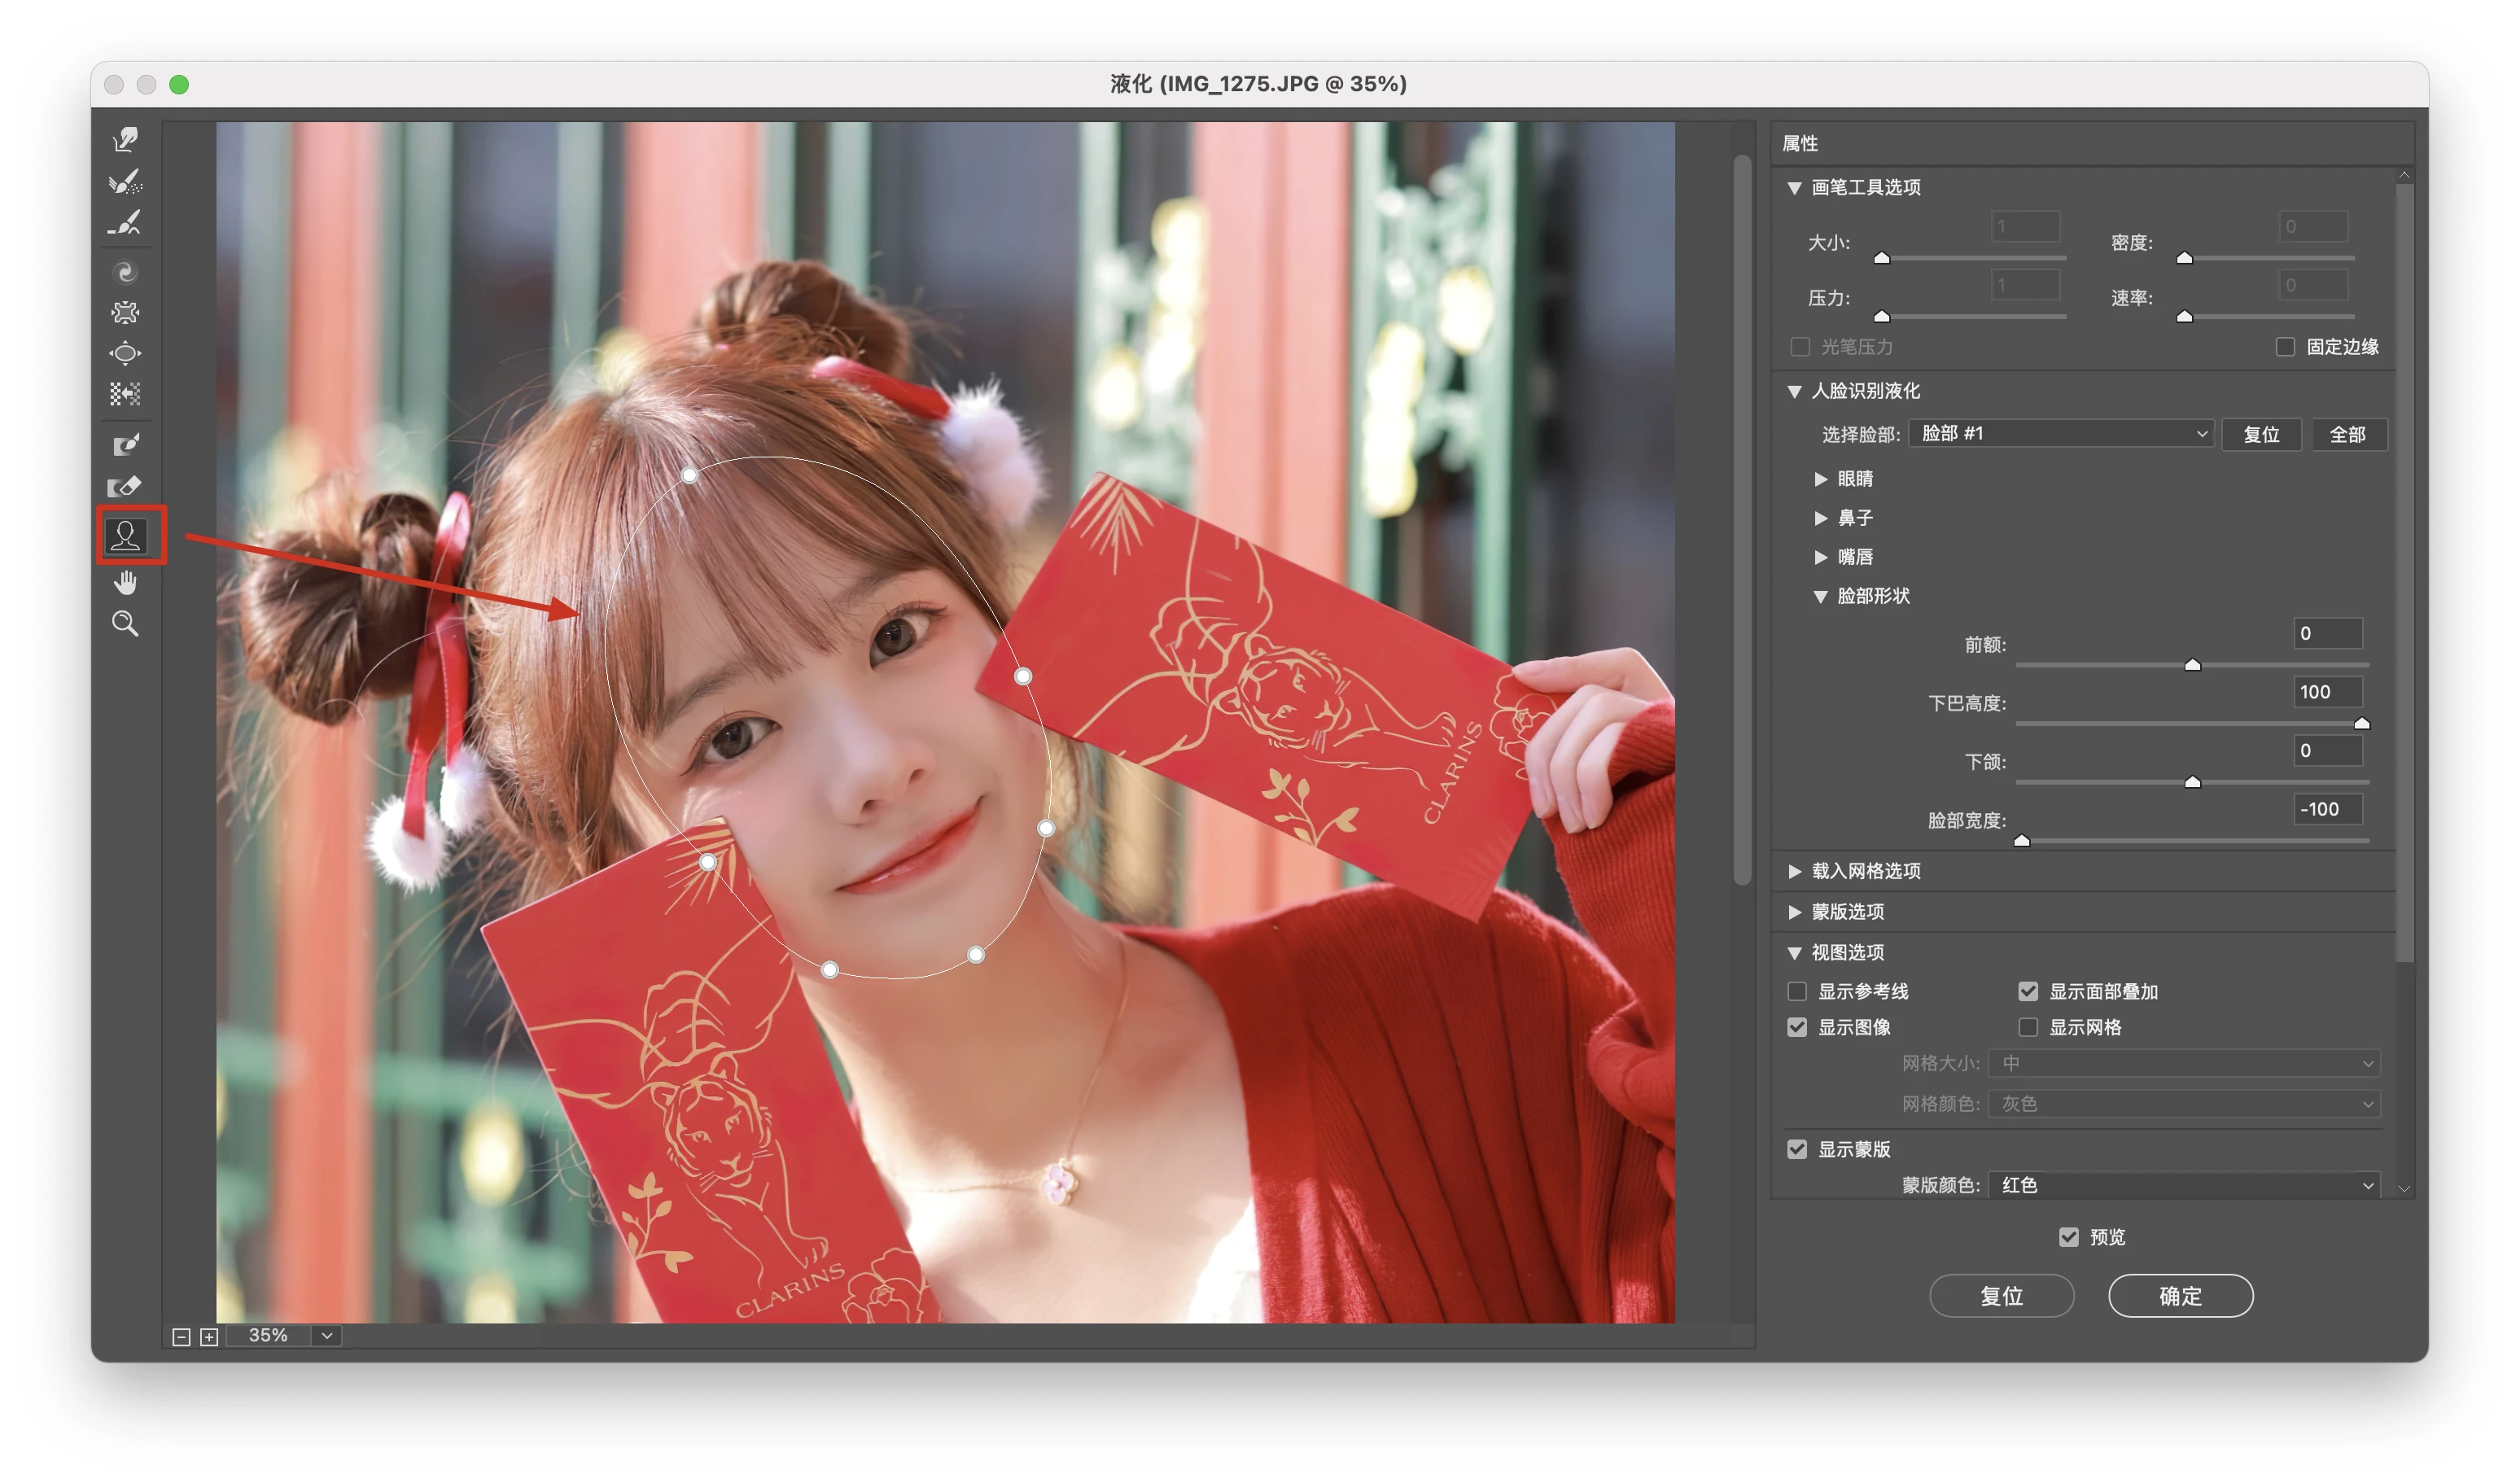The image size is (2520, 1483).
Task: Select the Freeze Mask tool
Action: 125,445
